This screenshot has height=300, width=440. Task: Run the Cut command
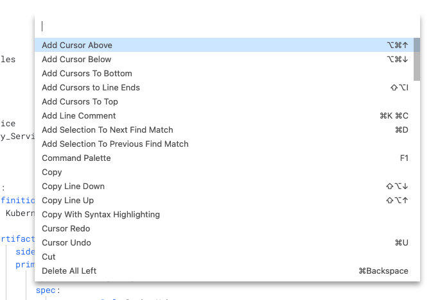pyautogui.click(x=49, y=256)
